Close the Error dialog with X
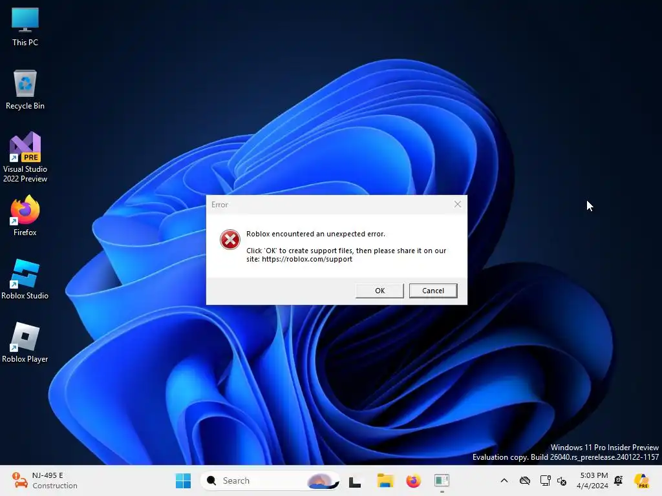 point(457,204)
